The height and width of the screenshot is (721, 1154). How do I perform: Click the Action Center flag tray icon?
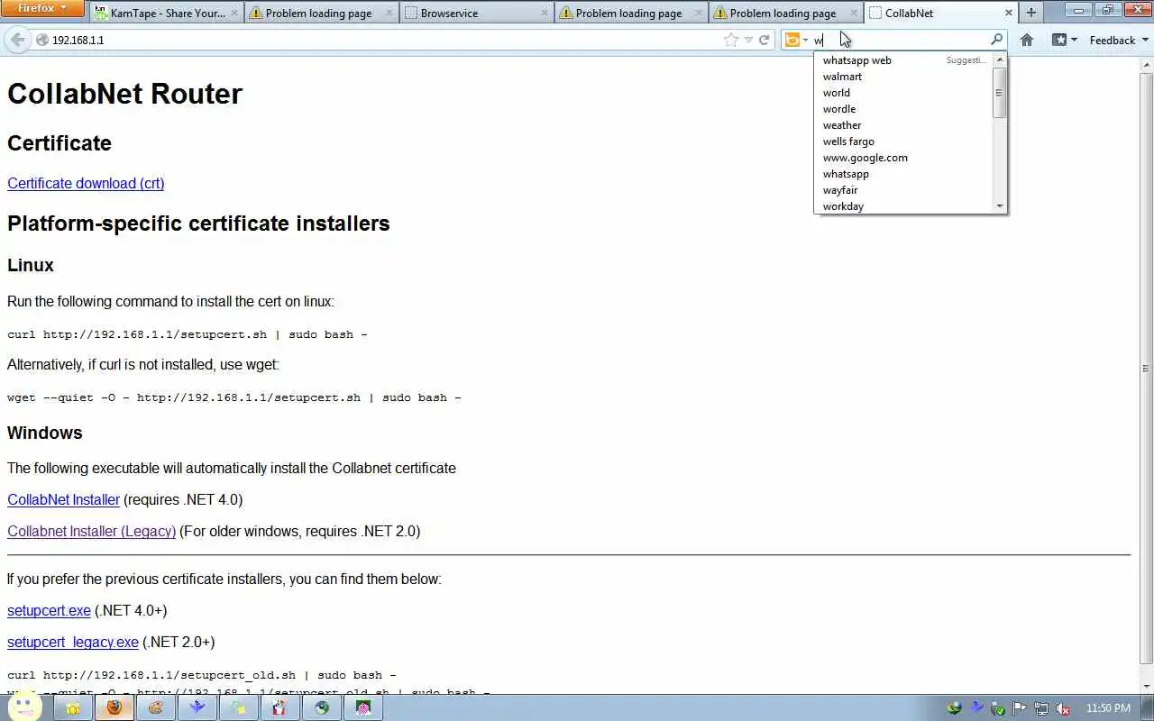[x=1020, y=708]
